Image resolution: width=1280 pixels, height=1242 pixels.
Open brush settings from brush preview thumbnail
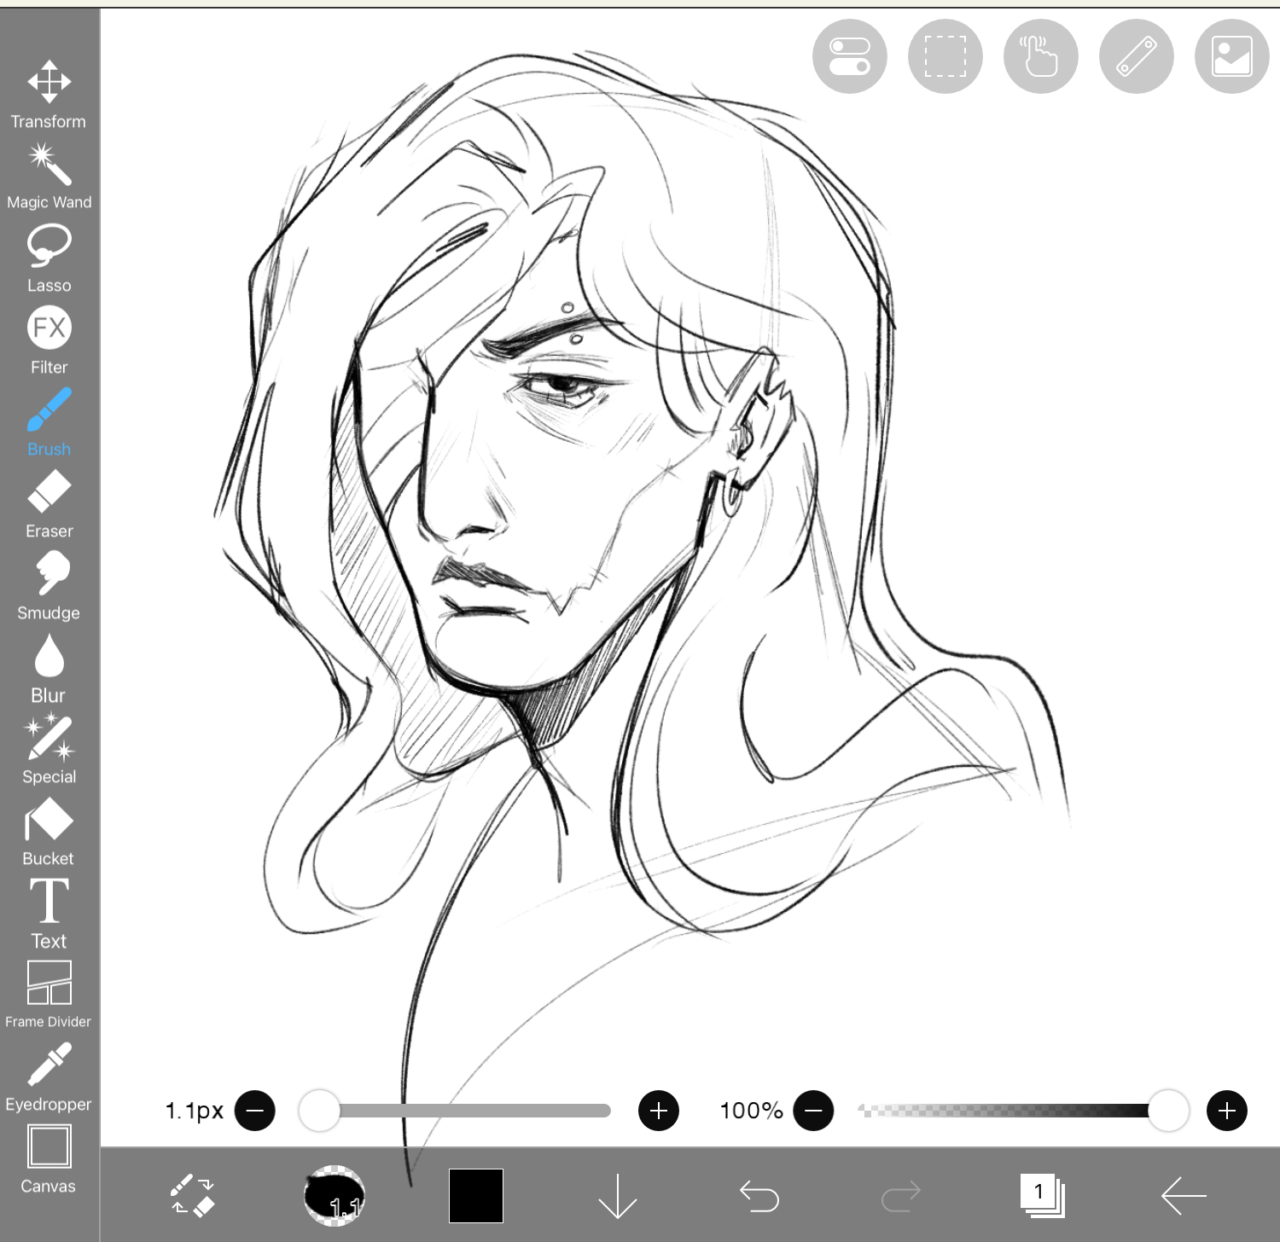pos(335,1196)
